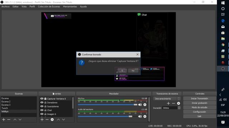This screenshot has height=128, width=229.
Task: Hide the Imagen 6 source via its eye icon
Action: pos(42,114)
